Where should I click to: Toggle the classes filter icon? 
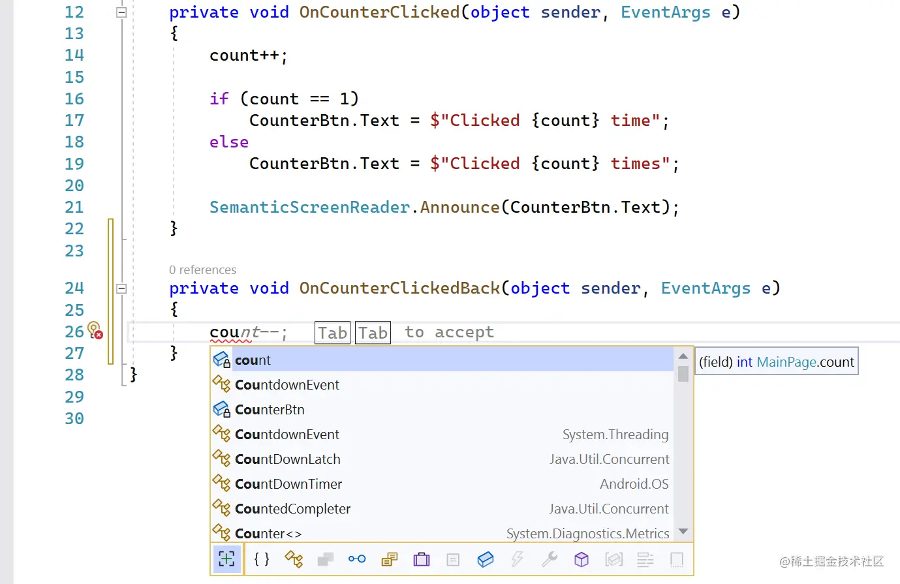(294, 559)
